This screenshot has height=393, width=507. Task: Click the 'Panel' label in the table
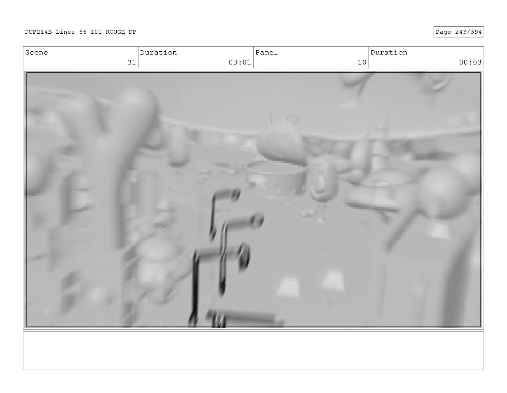click(x=267, y=53)
